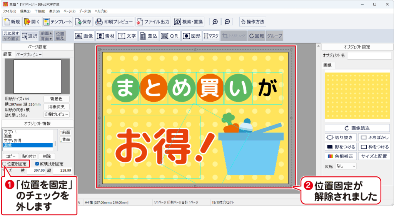Screen dimensions: 394x216
Task: Uncheck the 位置を固定 checkbox
Action: coord(5,164)
